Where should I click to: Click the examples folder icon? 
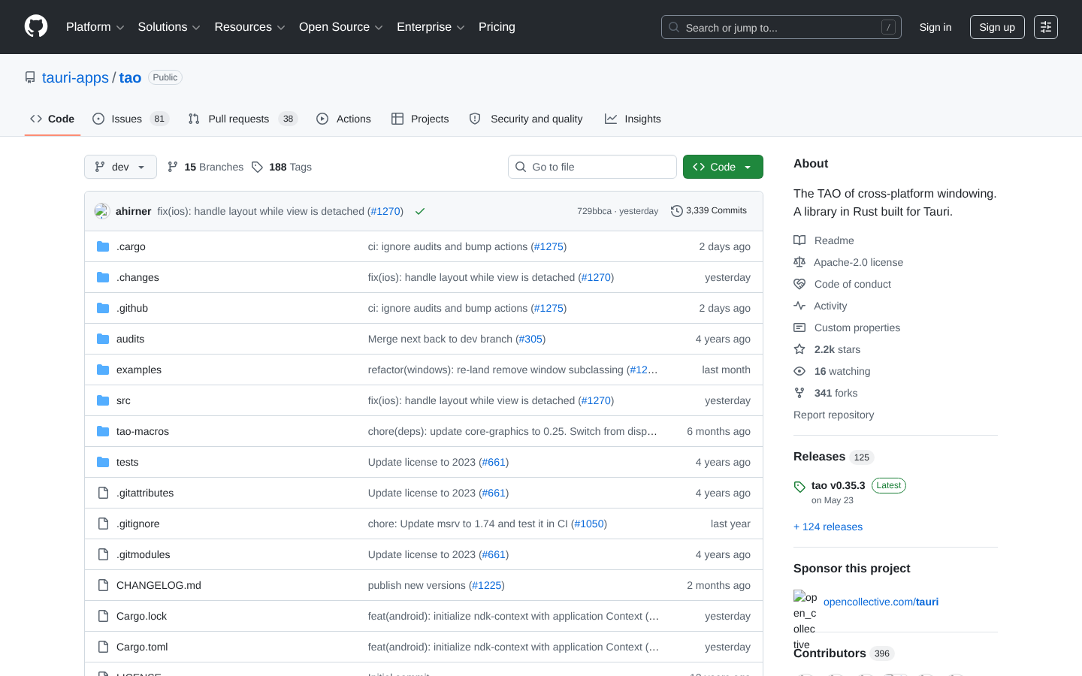pos(103,370)
